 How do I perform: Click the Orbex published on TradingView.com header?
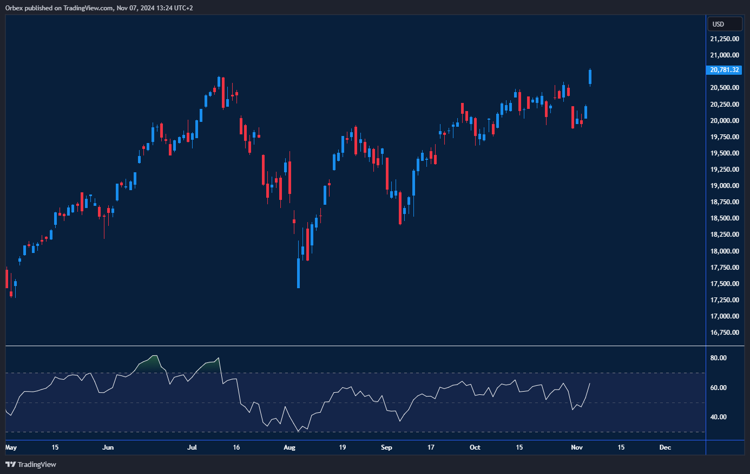click(x=99, y=8)
